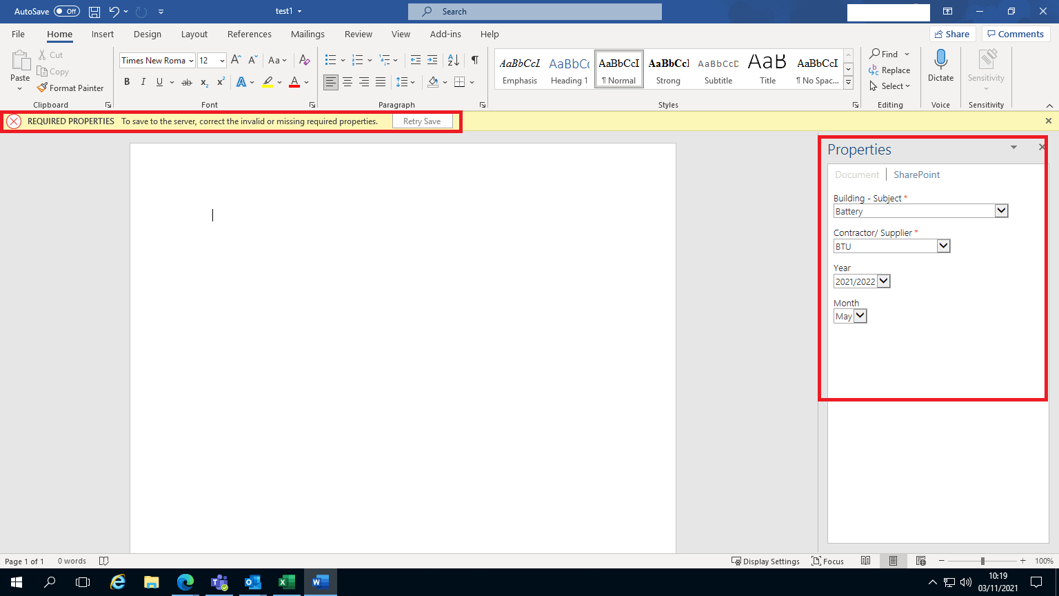Open the font name dropdown
The height and width of the screenshot is (596, 1059).
point(192,60)
